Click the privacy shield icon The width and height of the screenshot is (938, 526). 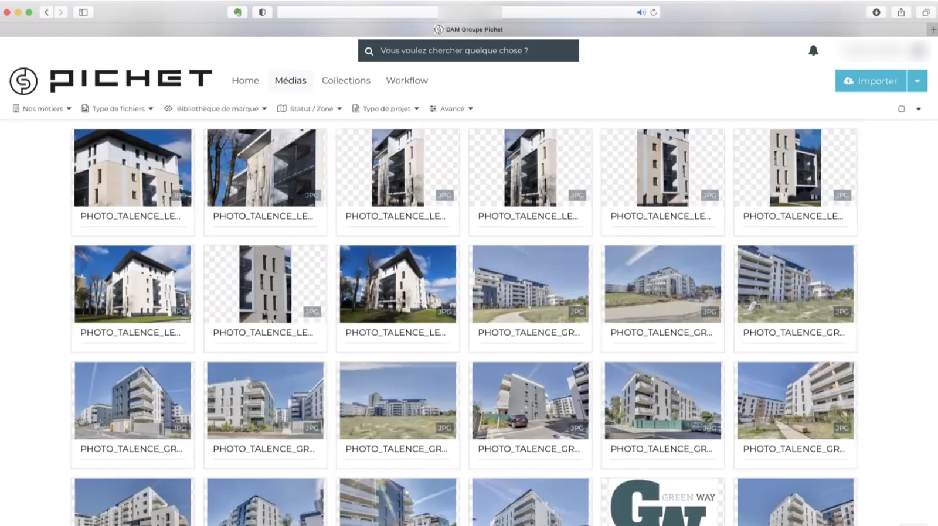coord(262,12)
